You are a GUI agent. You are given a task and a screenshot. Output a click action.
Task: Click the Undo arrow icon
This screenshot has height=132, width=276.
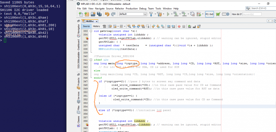click(x=106, y=14)
